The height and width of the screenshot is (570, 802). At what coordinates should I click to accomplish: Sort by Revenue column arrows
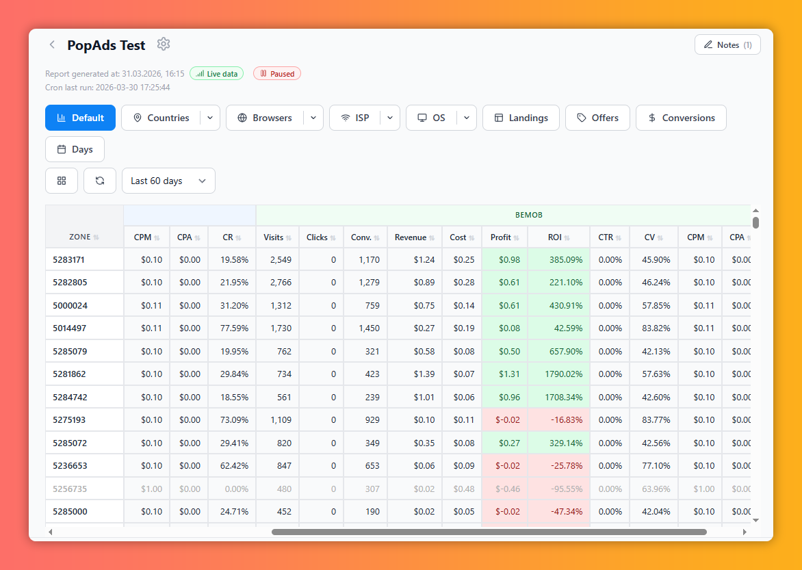click(432, 238)
